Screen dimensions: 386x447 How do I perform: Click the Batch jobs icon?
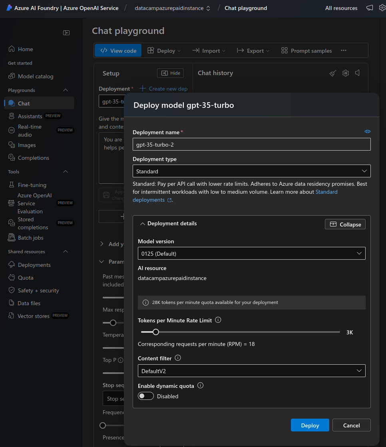[x=12, y=237]
